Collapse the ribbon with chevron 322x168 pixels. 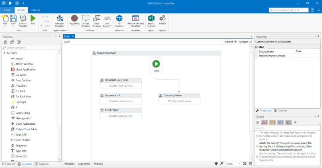pos(319,10)
